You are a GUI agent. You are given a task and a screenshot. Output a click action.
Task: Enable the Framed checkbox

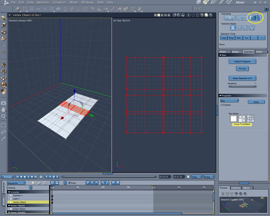(221, 105)
